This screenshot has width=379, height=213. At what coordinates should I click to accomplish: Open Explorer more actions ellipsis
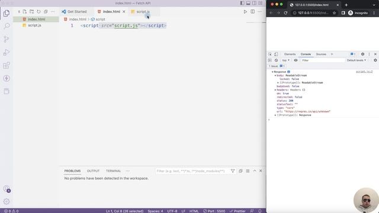(53, 12)
